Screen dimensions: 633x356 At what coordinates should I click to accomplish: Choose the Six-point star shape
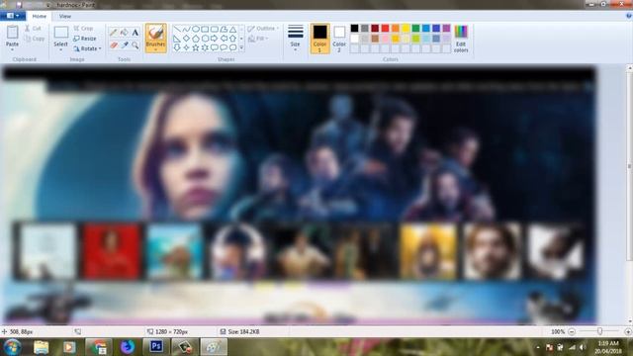point(205,47)
